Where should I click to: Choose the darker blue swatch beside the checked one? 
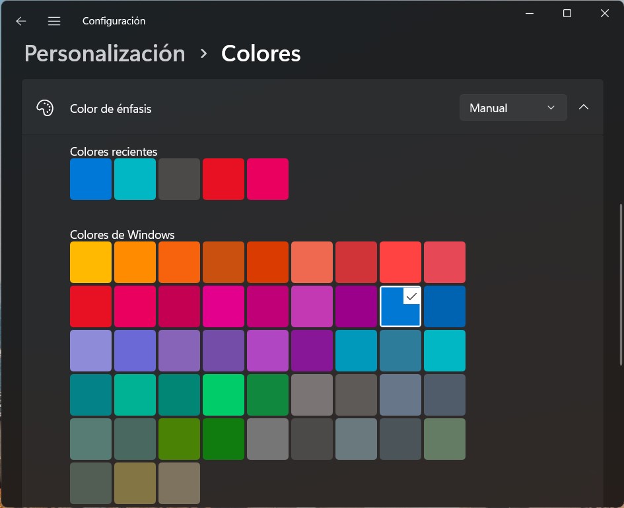click(x=444, y=306)
